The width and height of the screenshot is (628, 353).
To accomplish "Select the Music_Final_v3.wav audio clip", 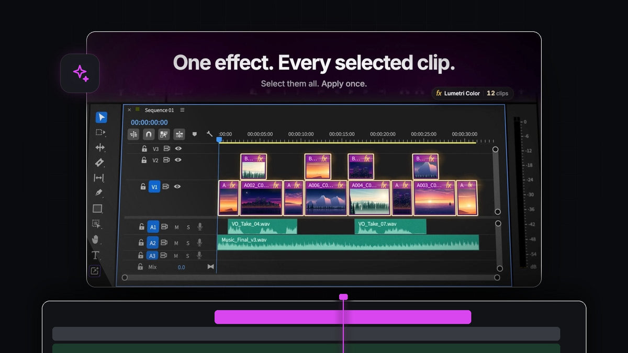I will tap(348, 242).
